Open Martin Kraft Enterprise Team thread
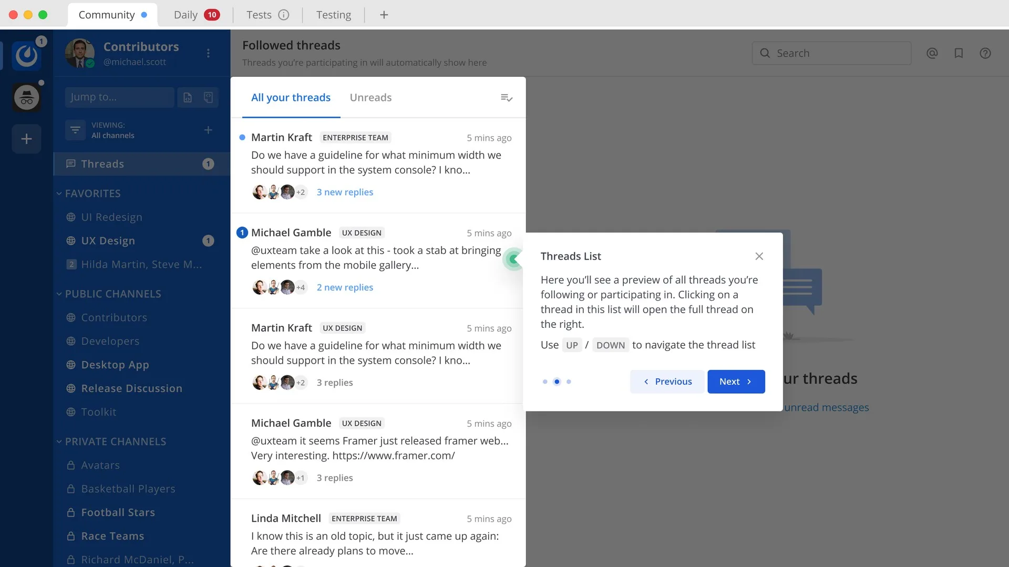Screen dimensions: 1009x567 [x=378, y=165]
